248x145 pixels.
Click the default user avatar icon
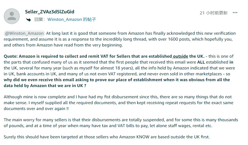pyautogui.click(x=12, y=16)
